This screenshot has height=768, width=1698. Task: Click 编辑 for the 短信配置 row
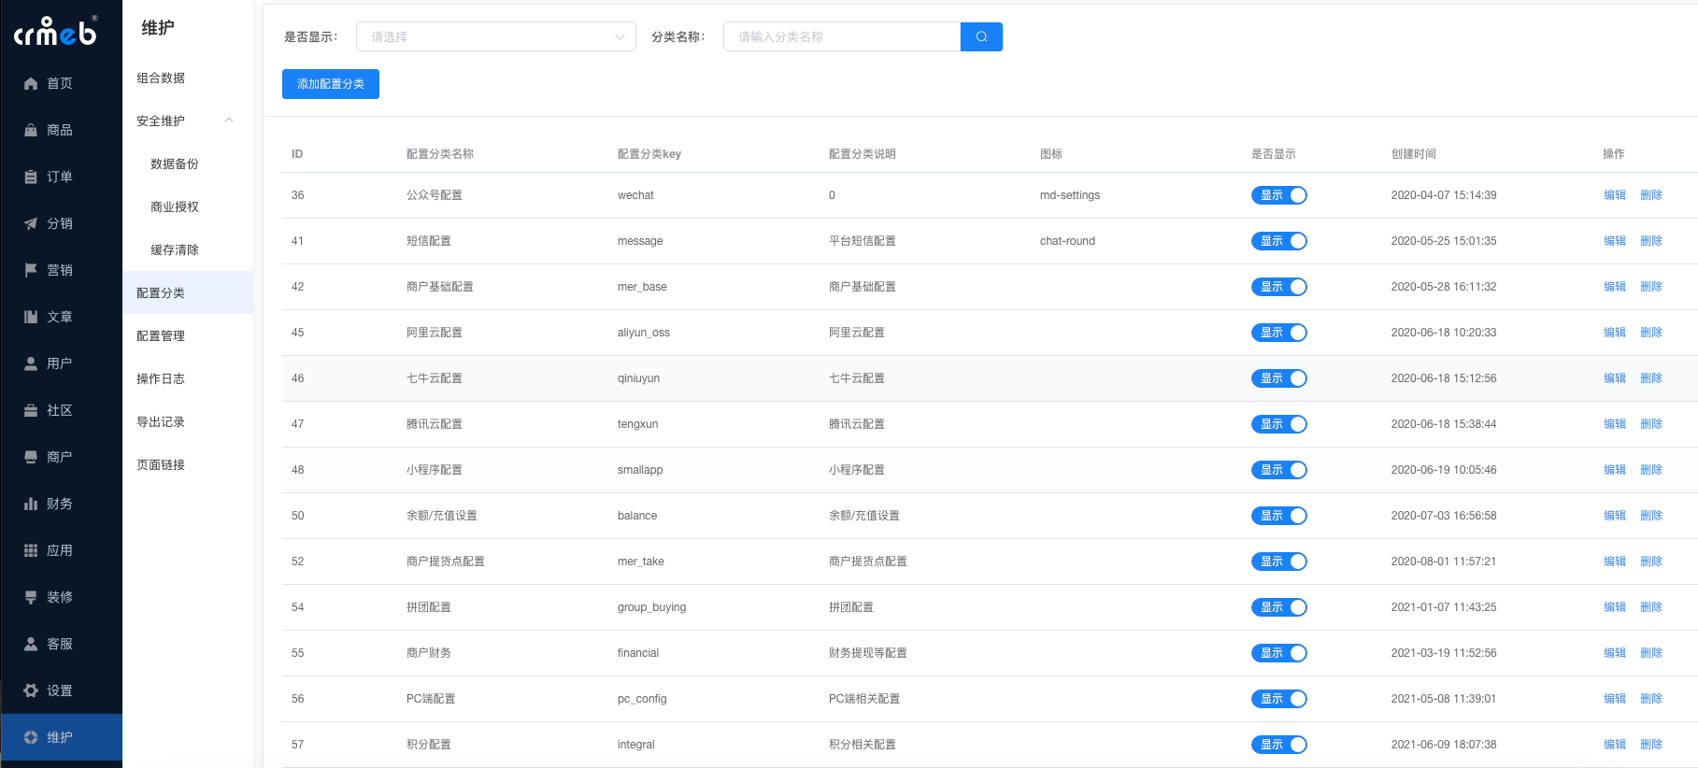(x=1614, y=241)
